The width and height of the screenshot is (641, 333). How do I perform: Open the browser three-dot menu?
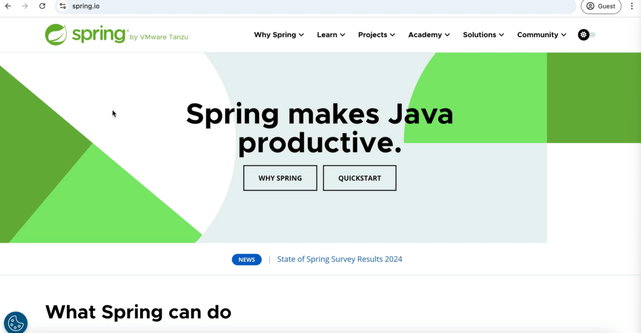[x=632, y=6]
